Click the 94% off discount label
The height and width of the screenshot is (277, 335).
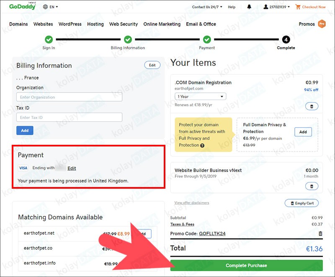(x=311, y=90)
